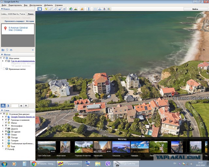Screen dimensions: 209x167
Task: Move selected place up arrow
Action: pos(21,106)
